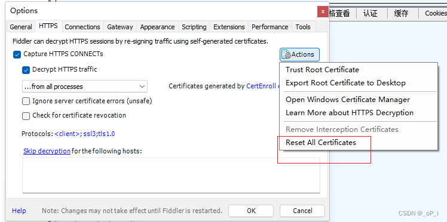Choose Trust Root Certificate

pyautogui.click(x=358, y=70)
